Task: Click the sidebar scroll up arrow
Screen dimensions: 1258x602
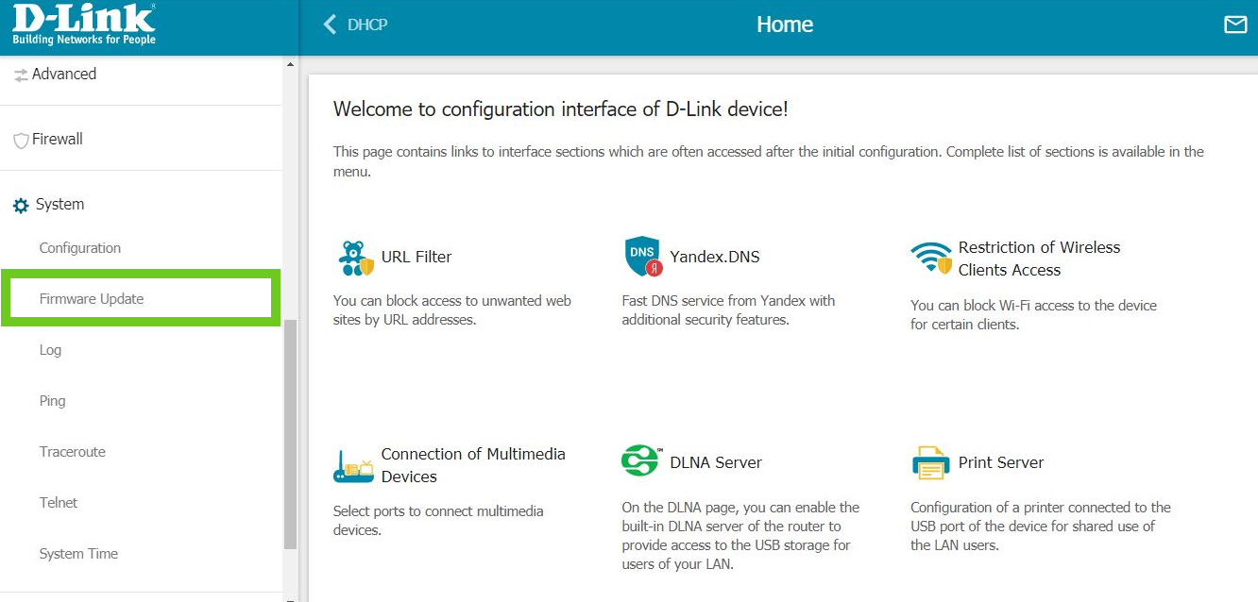Action: (290, 64)
